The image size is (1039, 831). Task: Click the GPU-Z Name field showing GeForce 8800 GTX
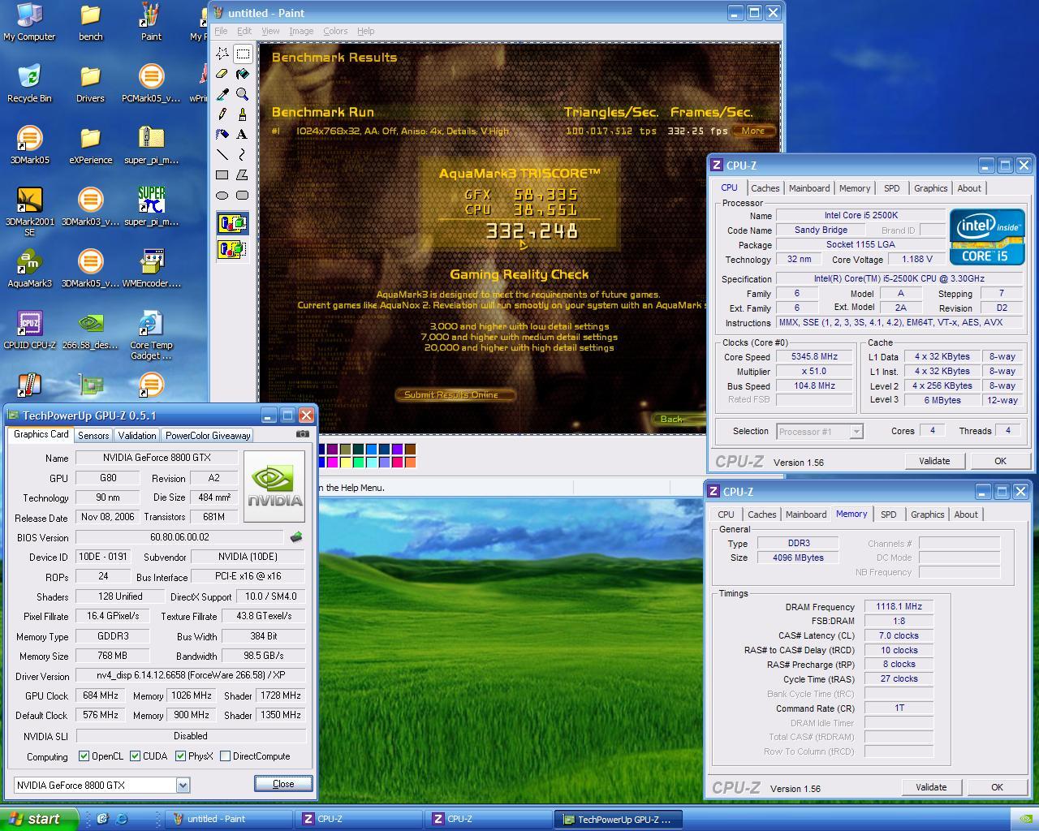click(x=156, y=458)
